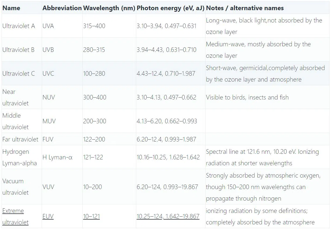Click the Abbreviation column header
Viewport: 331px width, 230px height.
(62, 8)
